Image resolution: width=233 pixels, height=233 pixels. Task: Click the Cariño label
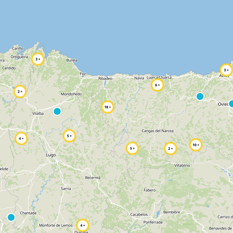(18, 48)
